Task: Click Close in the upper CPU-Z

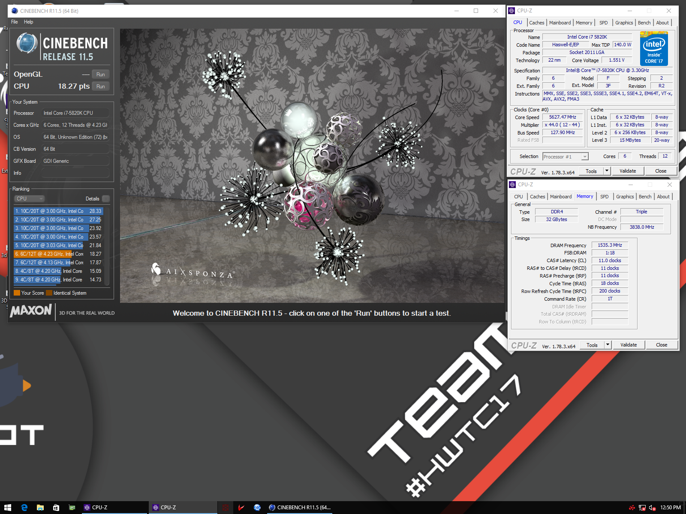Action: coord(661,171)
